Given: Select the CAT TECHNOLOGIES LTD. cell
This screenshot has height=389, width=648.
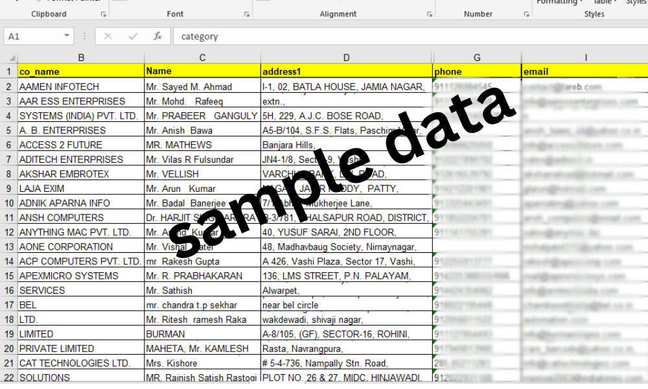Looking at the screenshot, I should tap(81, 363).
